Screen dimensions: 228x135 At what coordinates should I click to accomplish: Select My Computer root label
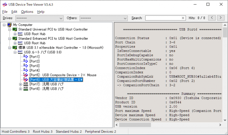coord(23,25)
